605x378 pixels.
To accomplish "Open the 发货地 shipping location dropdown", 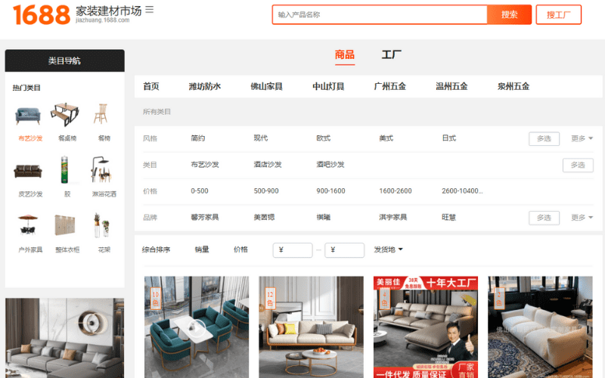I will point(388,249).
